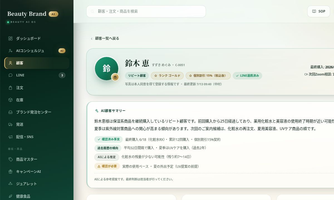Open 商品マスター in the sidebar
Viewport: 334px width, 200px height.
[37, 159]
